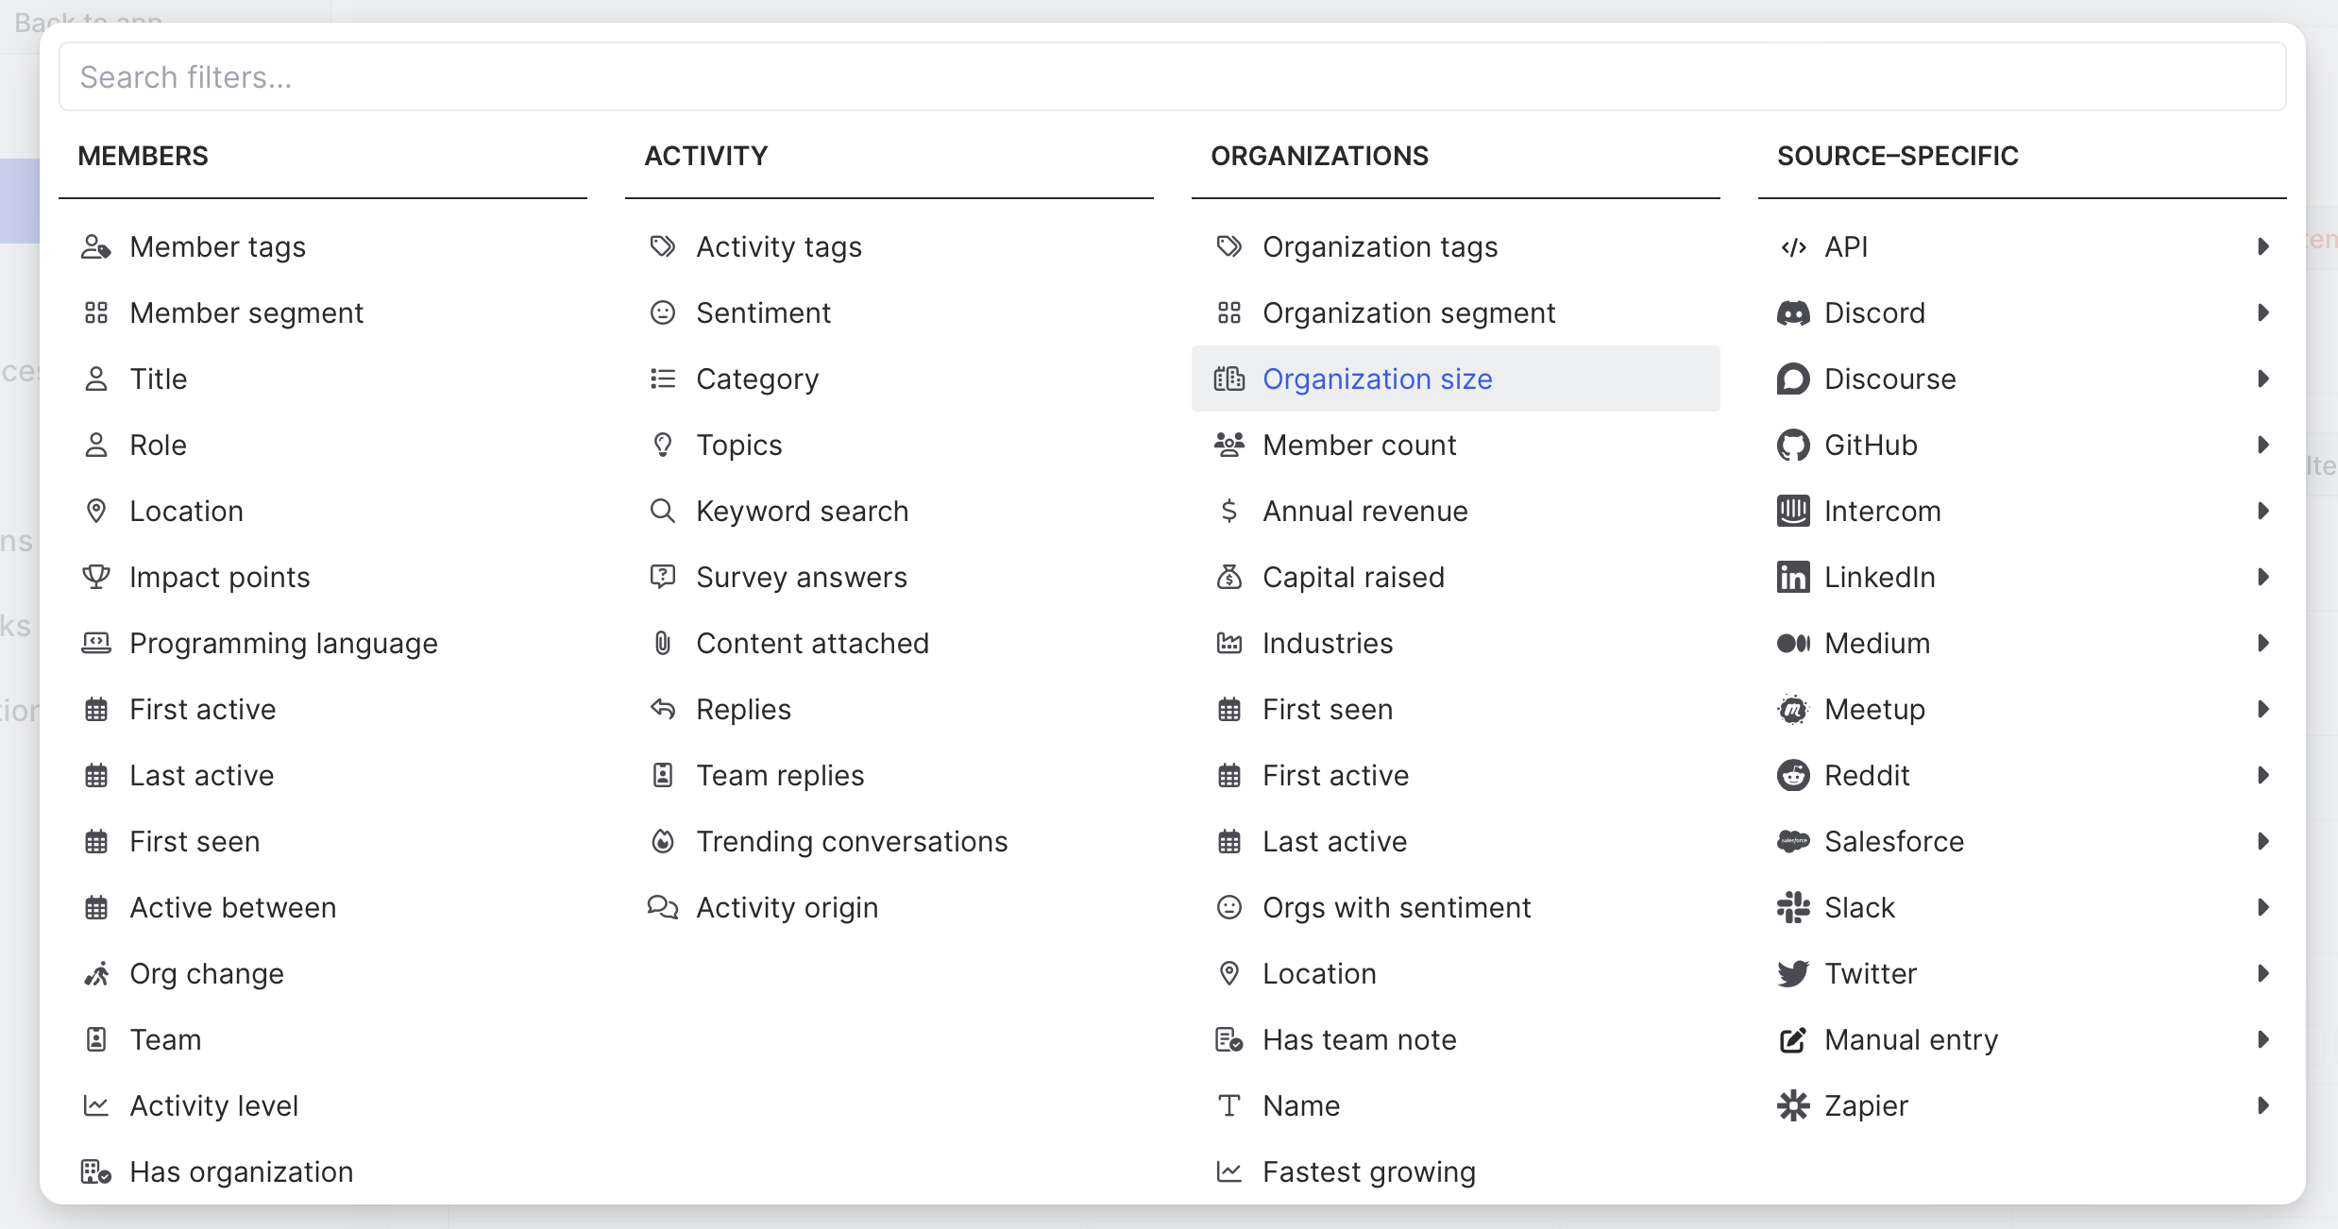Click the Slack logo icon

(1792, 907)
